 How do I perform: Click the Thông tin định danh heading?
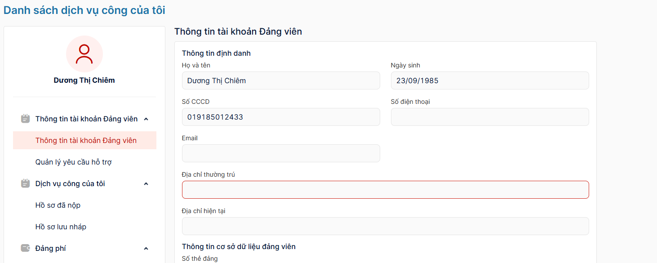coord(216,53)
